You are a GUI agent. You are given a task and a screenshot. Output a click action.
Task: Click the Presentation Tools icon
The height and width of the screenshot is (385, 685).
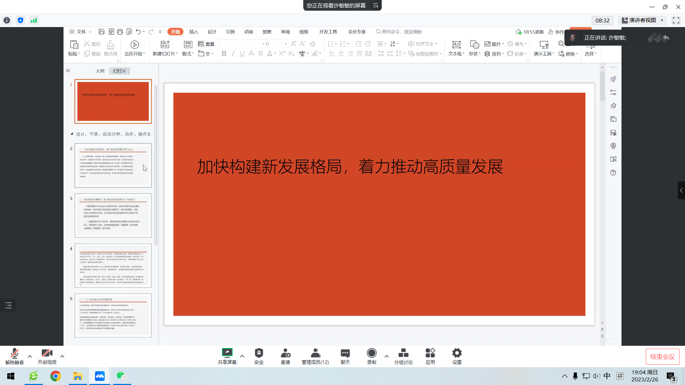(x=544, y=45)
